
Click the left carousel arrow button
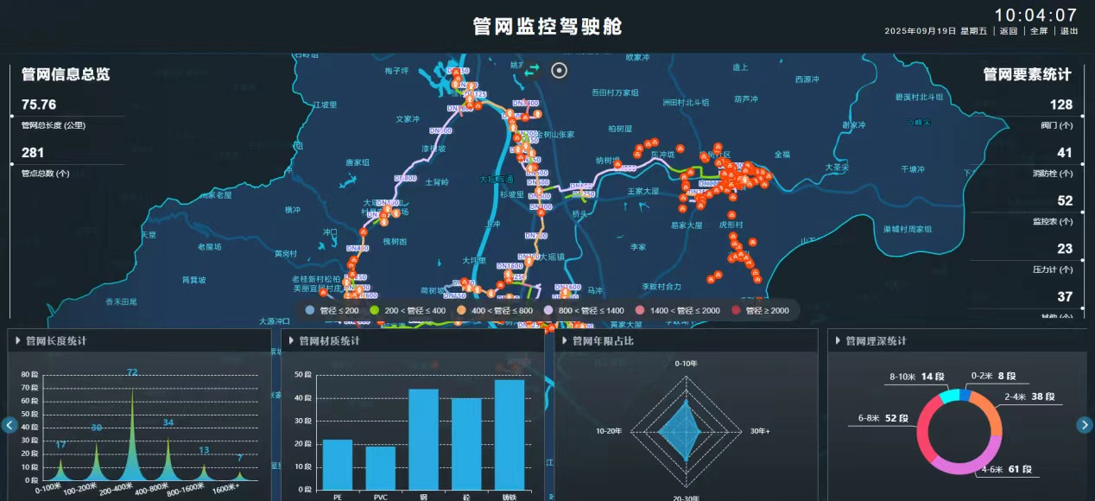(x=9, y=425)
